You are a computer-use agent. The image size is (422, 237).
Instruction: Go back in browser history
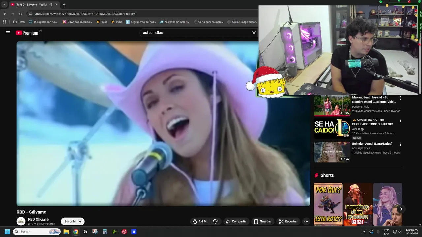coord(5,14)
